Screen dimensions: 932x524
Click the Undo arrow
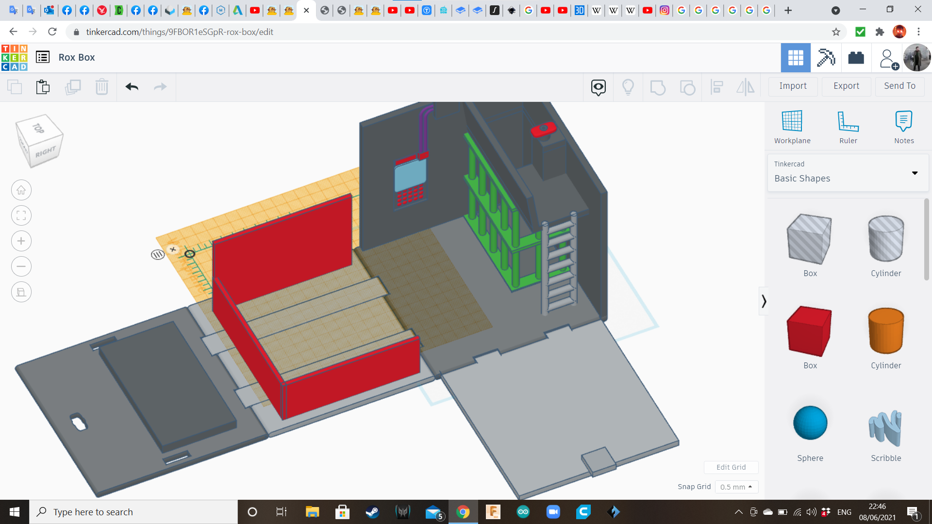(x=132, y=87)
